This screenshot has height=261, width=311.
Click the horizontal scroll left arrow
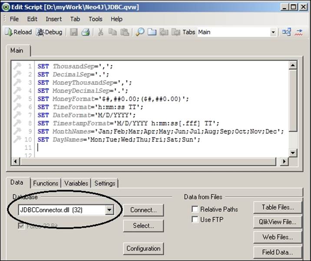[x=16, y=162]
